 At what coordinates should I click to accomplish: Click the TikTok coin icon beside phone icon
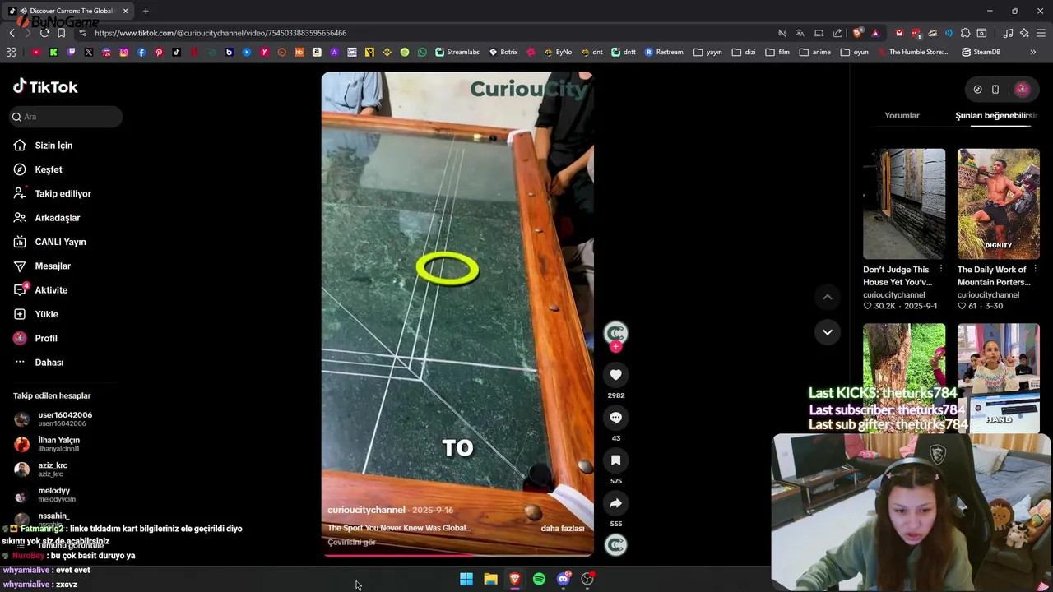coord(977,90)
